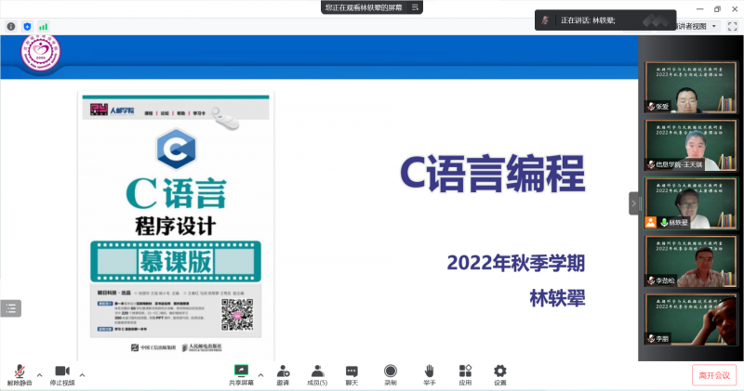The width and height of the screenshot is (744, 391).
Task: Open the 成员(5) participants list
Action: click(317, 373)
